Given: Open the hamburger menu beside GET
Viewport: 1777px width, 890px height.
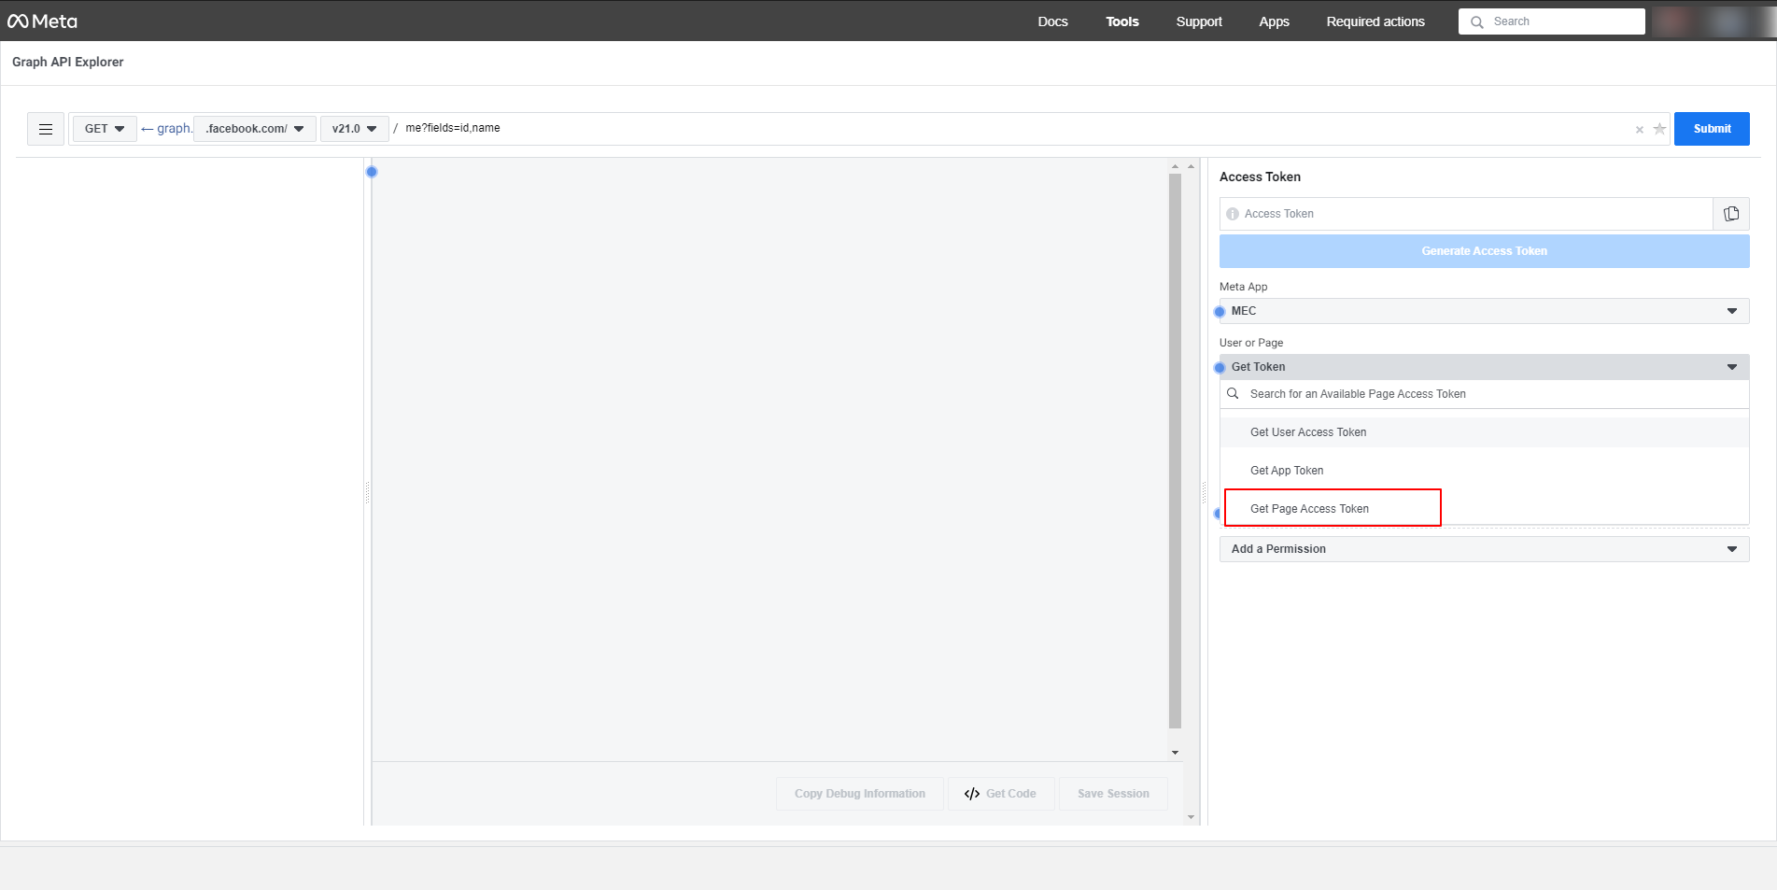Looking at the screenshot, I should 46,129.
